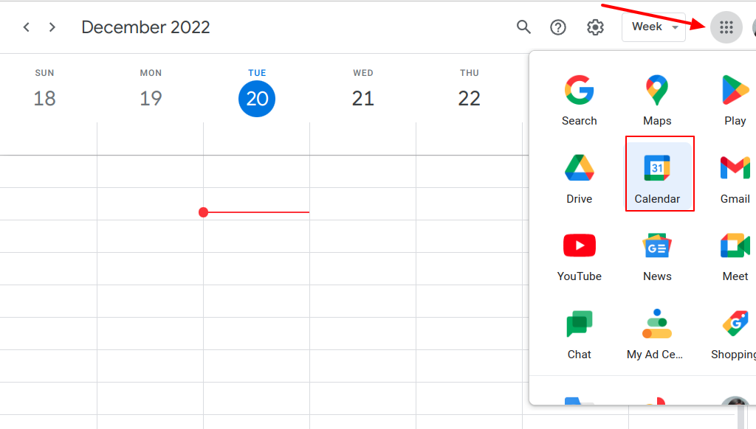
Task: Open Google Drive app
Action: (x=579, y=178)
